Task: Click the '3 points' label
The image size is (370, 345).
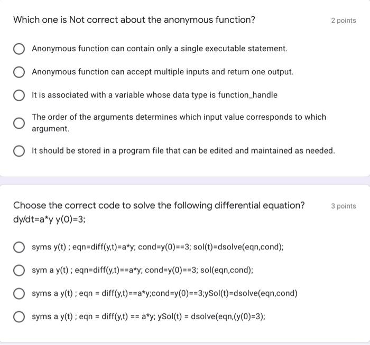Action: tap(343, 206)
